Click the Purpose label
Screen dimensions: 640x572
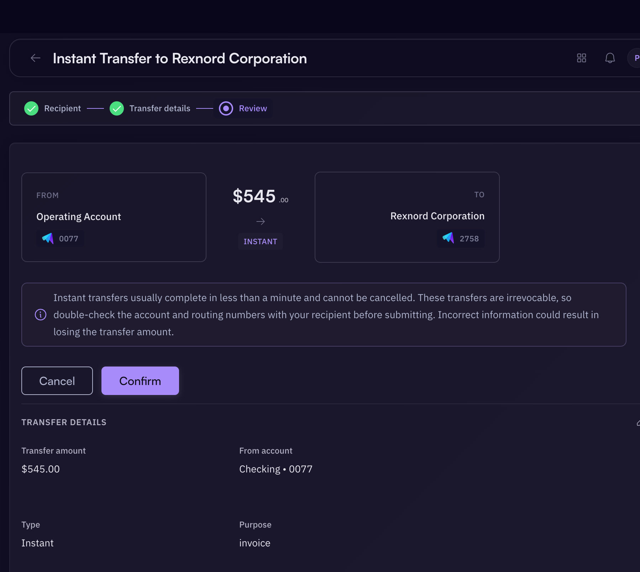coord(255,525)
